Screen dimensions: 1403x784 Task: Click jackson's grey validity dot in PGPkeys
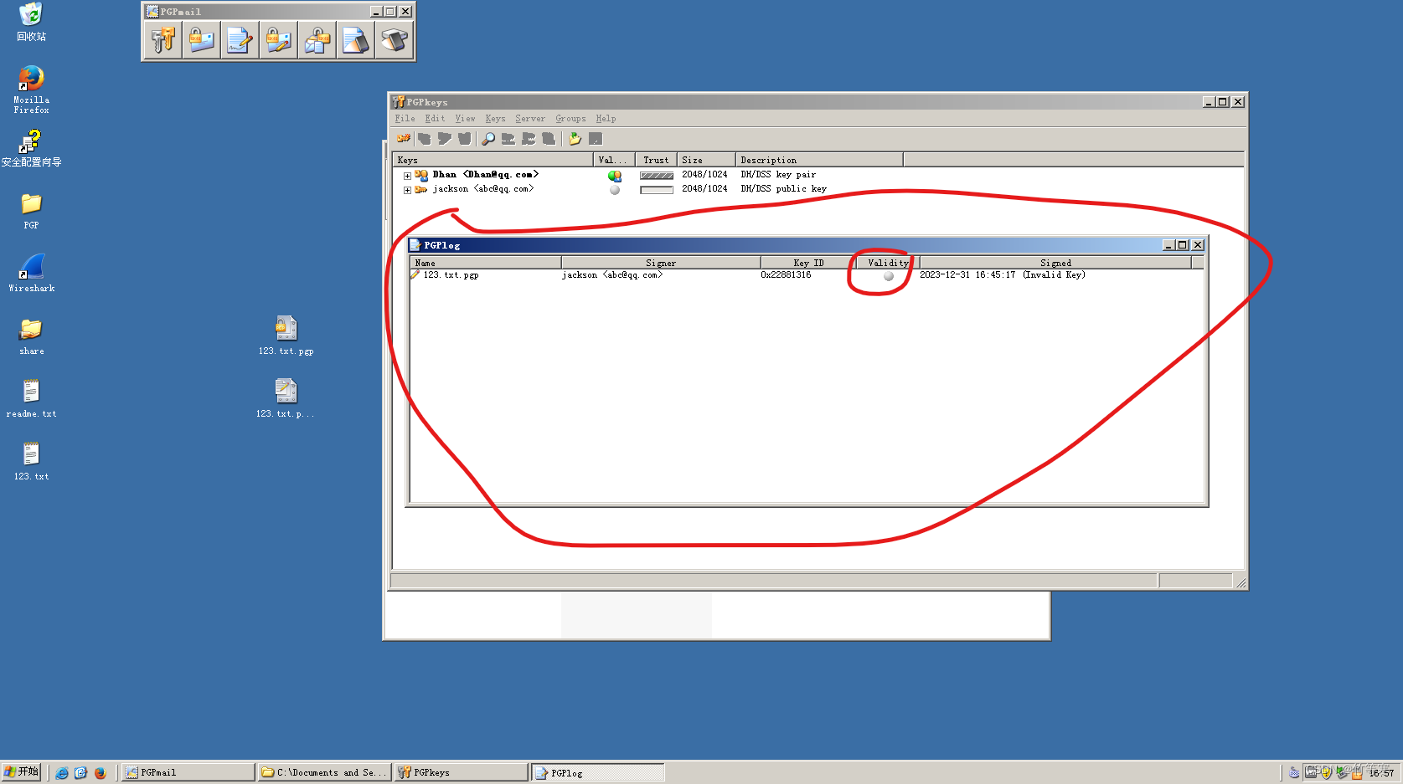(615, 190)
